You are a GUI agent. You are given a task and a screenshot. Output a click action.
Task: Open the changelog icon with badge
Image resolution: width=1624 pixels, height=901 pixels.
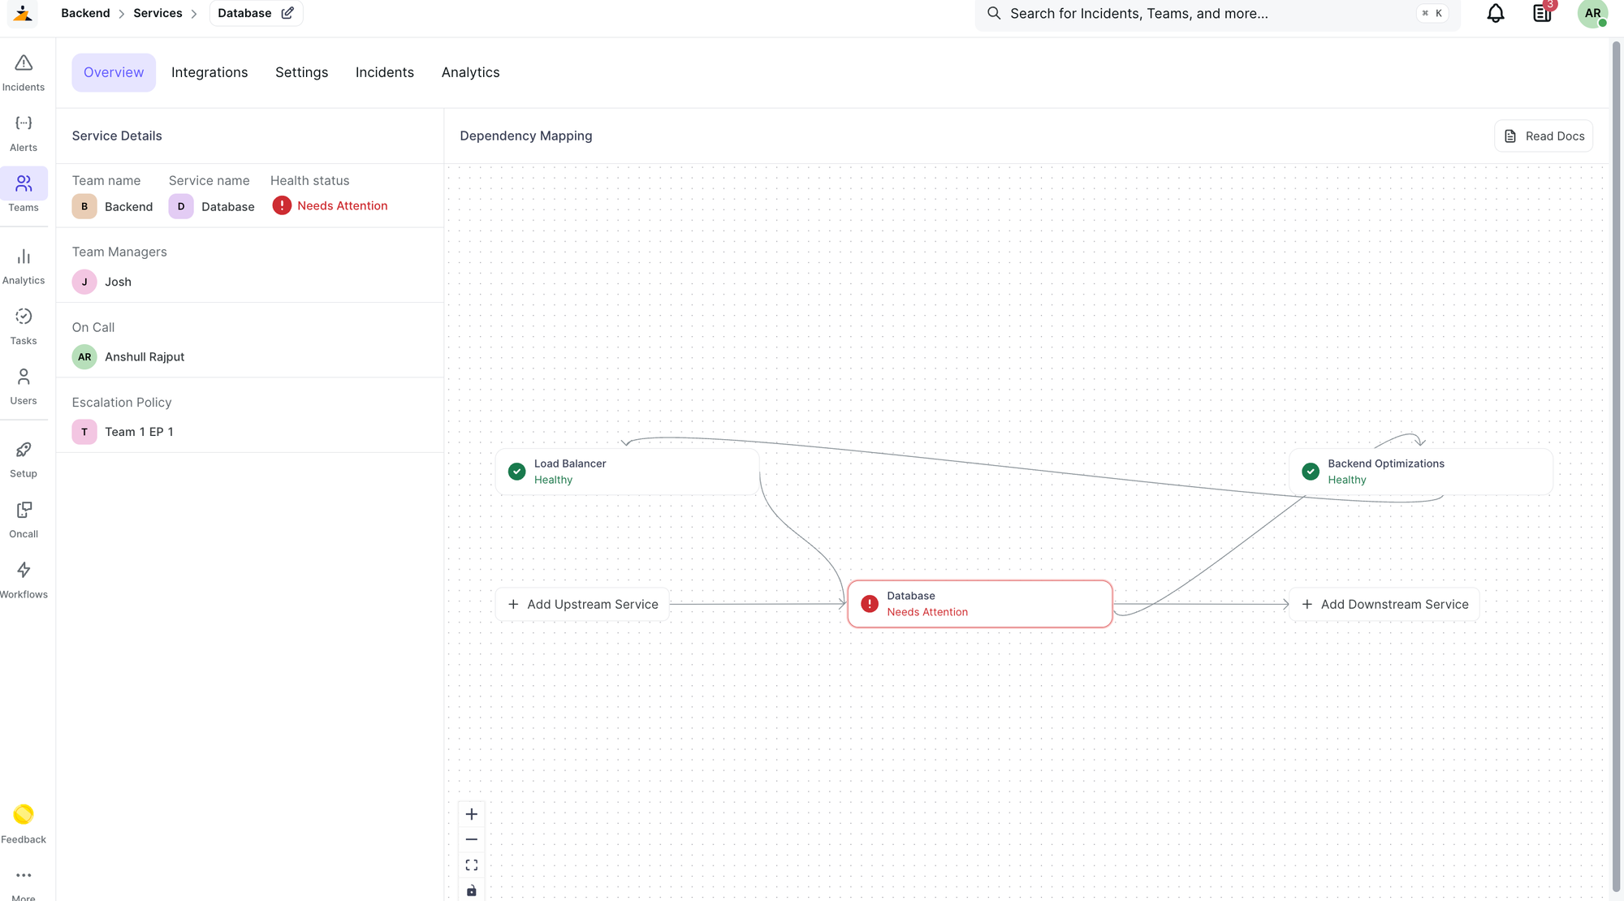(x=1541, y=14)
